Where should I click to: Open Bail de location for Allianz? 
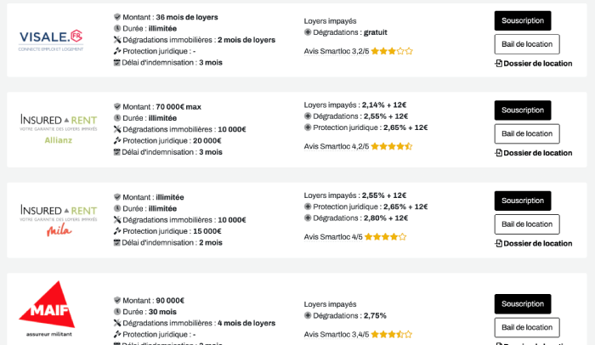point(527,133)
